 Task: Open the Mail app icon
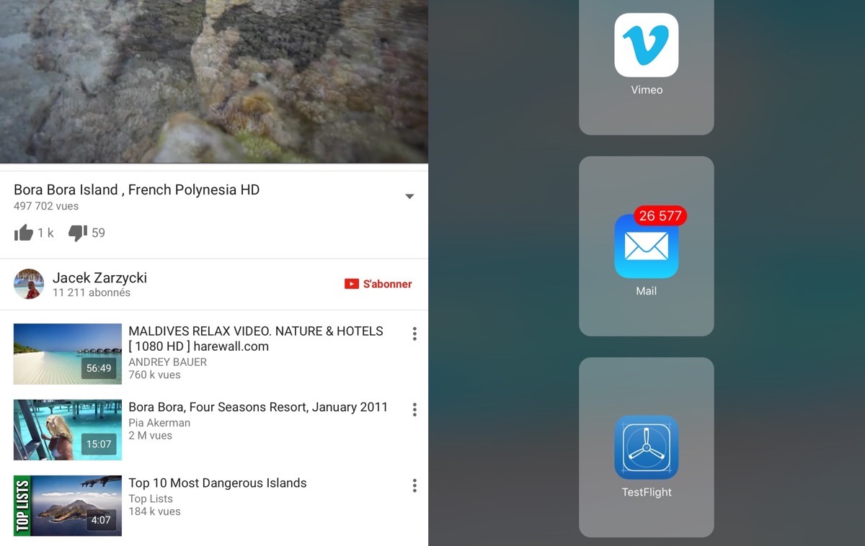click(646, 246)
